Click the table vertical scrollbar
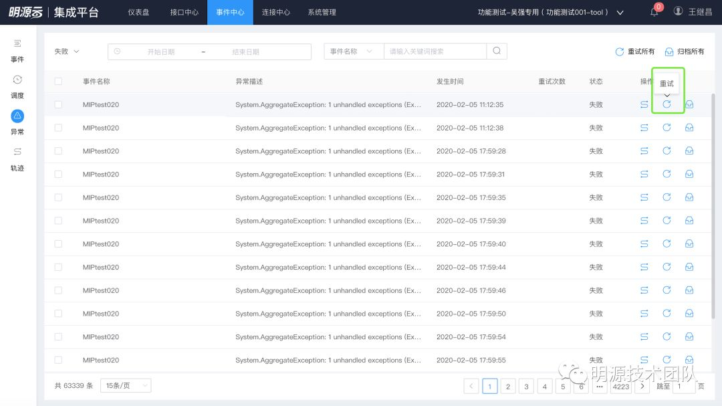Screen dimensions: 722x406 pos(713,205)
